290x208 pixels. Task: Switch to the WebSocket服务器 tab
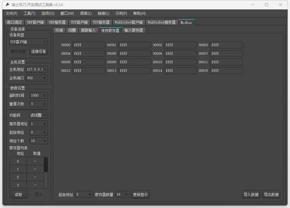click(162, 22)
